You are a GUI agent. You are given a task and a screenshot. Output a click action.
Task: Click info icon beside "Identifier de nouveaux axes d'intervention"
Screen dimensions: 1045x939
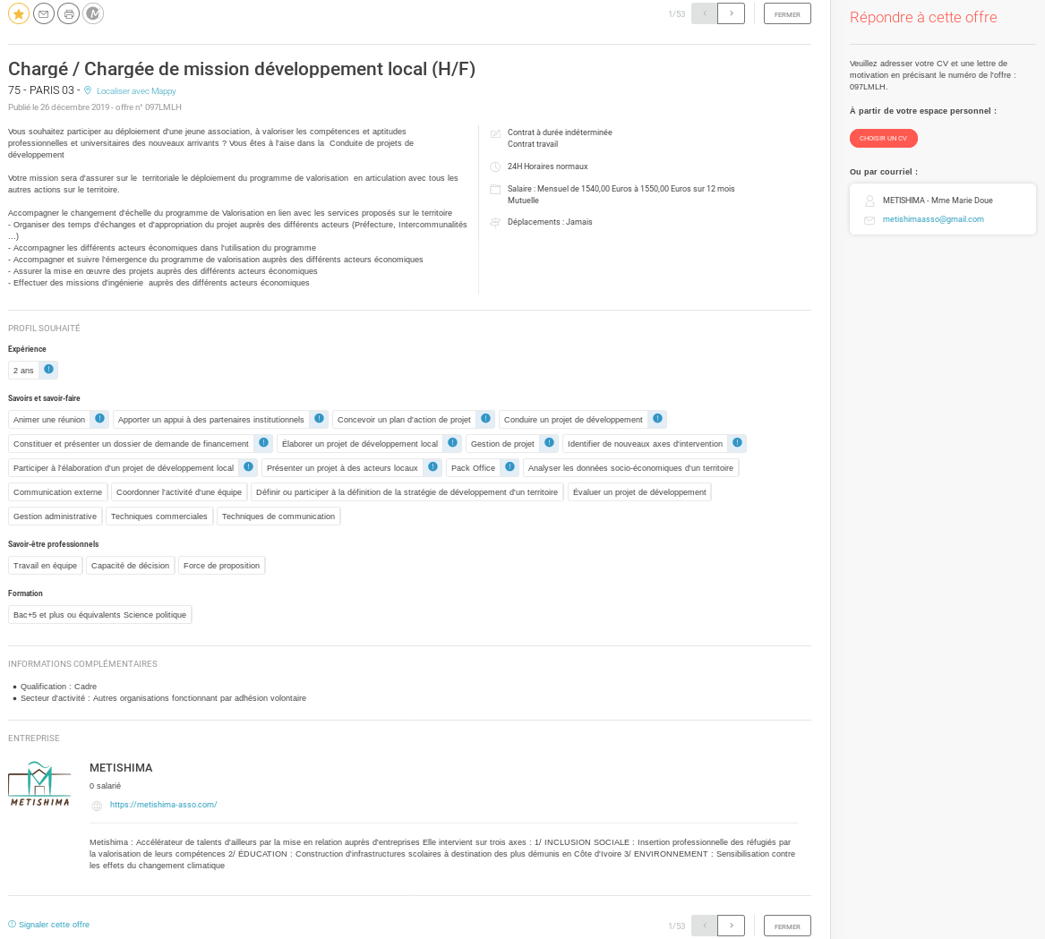737,443
